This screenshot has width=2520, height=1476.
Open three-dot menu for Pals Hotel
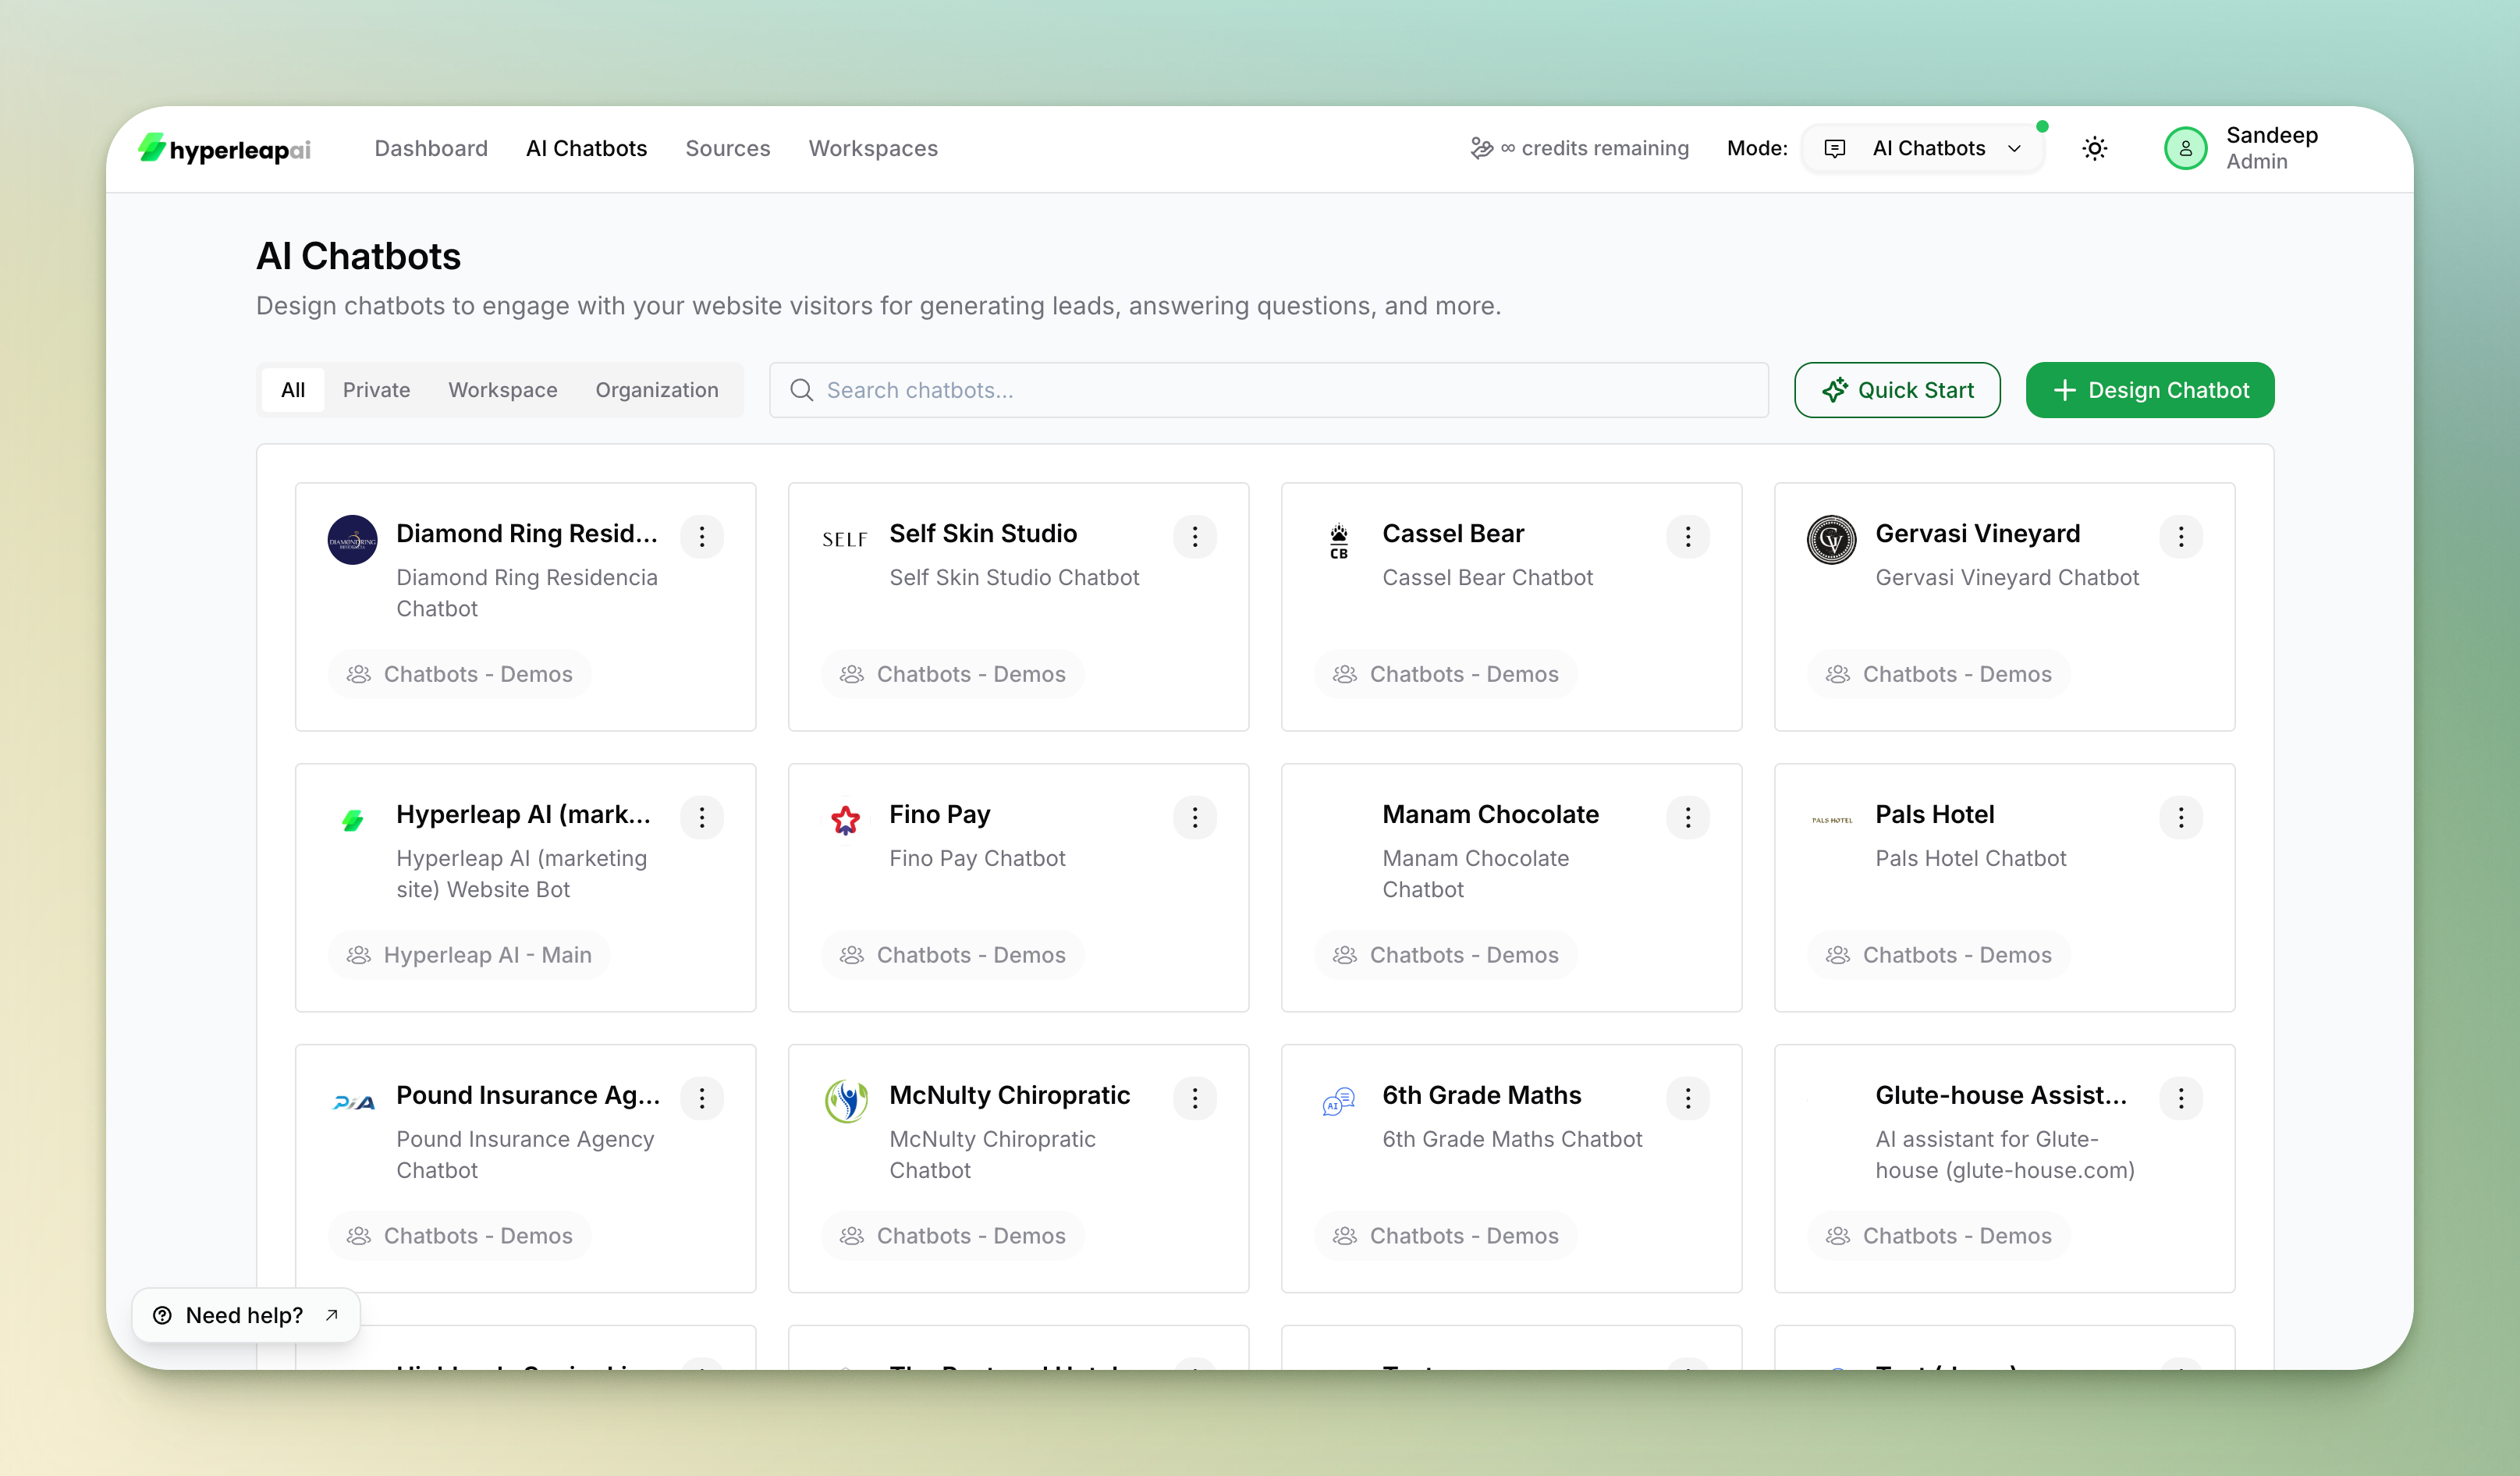pos(2180,818)
